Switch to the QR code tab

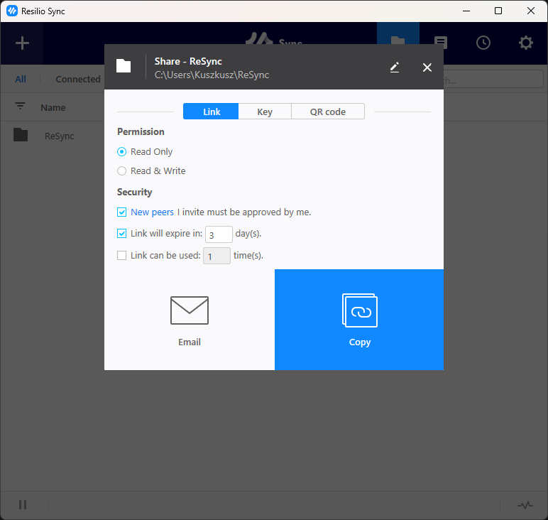pyautogui.click(x=328, y=112)
